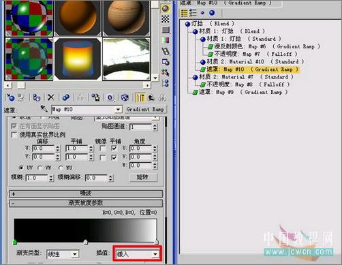Click Reset Map to default (X) icon
Viewport: 342px width, 265px height.
(50, 97)
